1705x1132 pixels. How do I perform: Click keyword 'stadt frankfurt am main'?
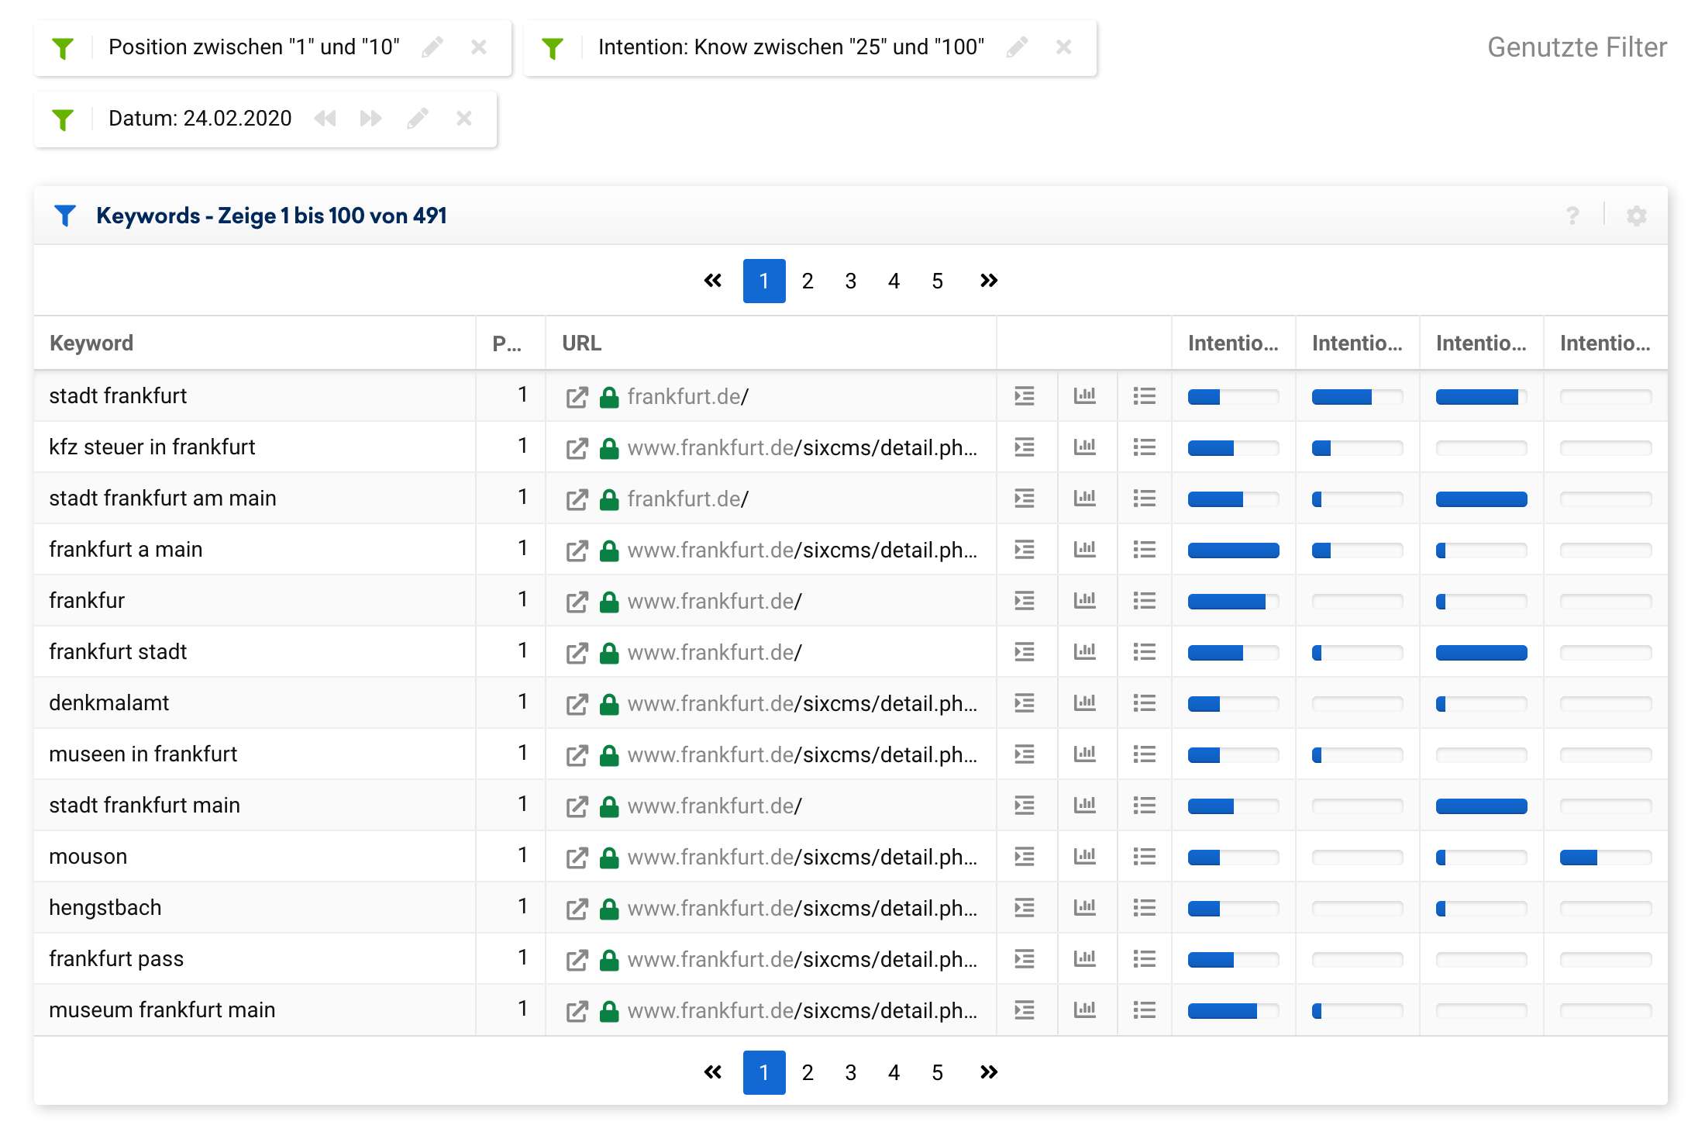163,498
